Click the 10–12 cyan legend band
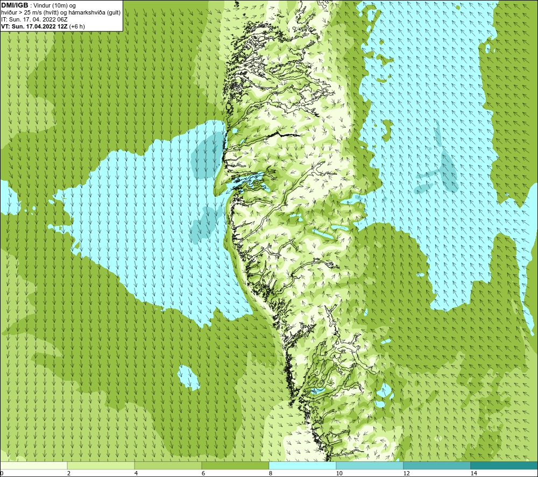Image resolution: width=538 pixels, height=477 pixels. pos(370,465)
